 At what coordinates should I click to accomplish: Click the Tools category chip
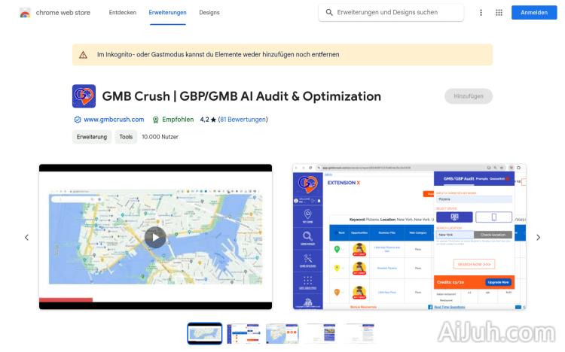tap(126, 137)
